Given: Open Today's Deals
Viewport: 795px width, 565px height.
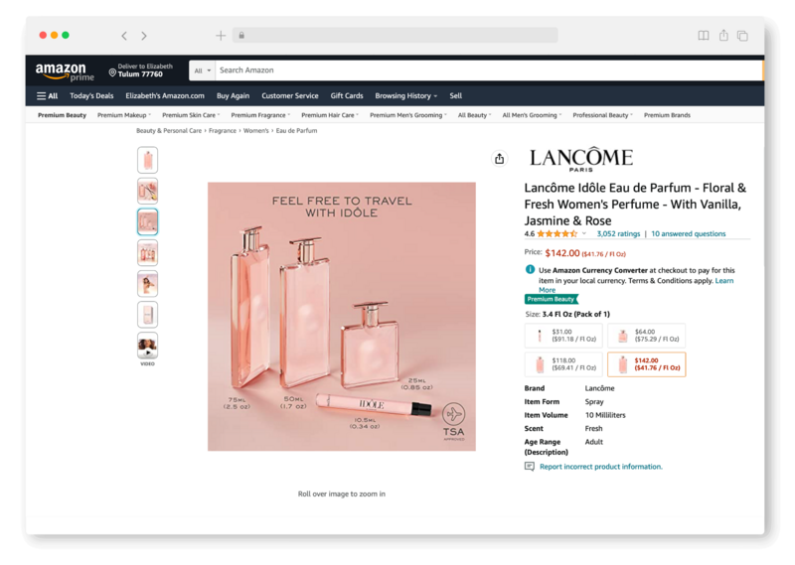Looking at the screenshot, I should click(91, 95).
